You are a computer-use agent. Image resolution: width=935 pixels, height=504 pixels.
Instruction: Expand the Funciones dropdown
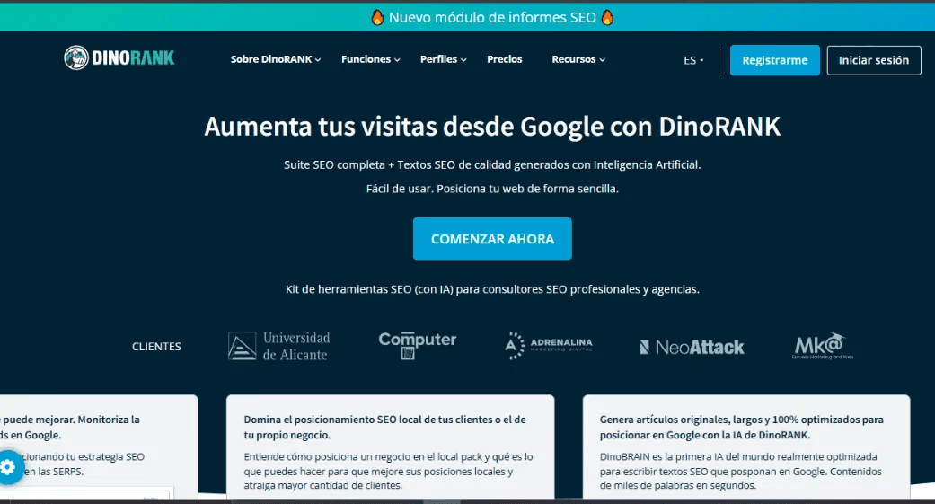370,59
